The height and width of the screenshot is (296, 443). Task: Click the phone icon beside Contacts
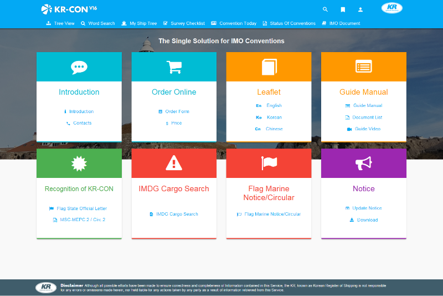tap(68, 123)
